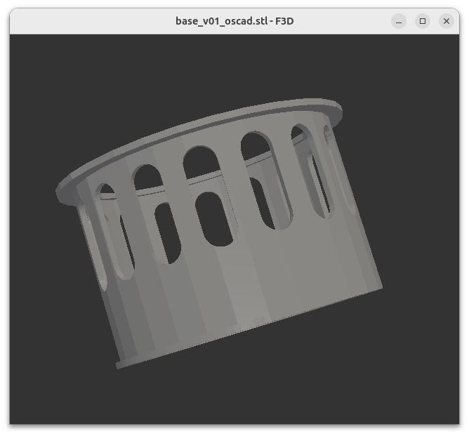Close the F3D window
The image size is (469, 436).
(446, 21)
